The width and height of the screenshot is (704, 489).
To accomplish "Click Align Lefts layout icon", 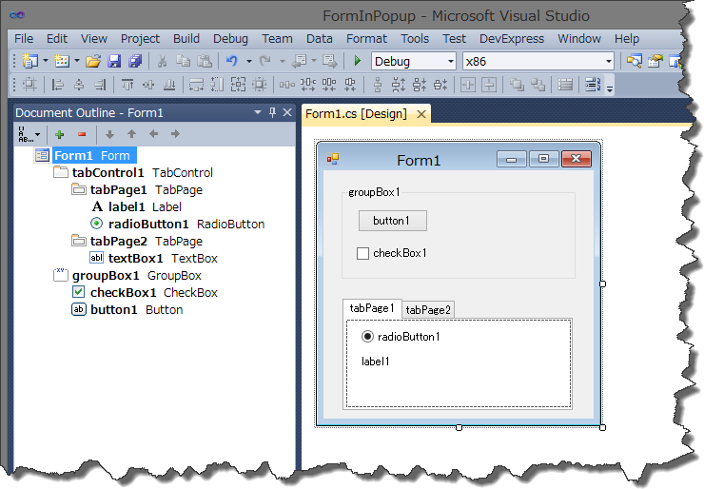I will click(58, 85).
